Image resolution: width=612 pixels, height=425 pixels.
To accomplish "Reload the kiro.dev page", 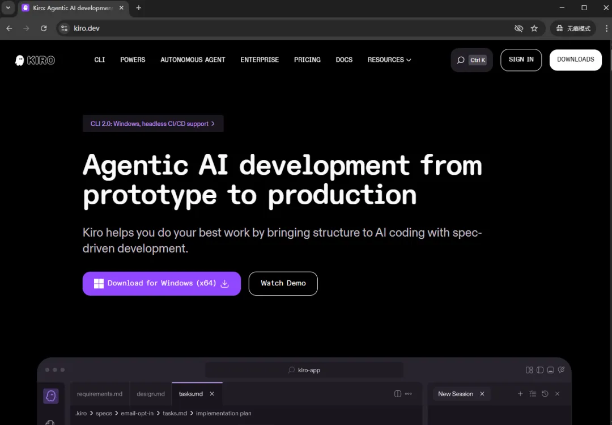I will pos(44,28).
